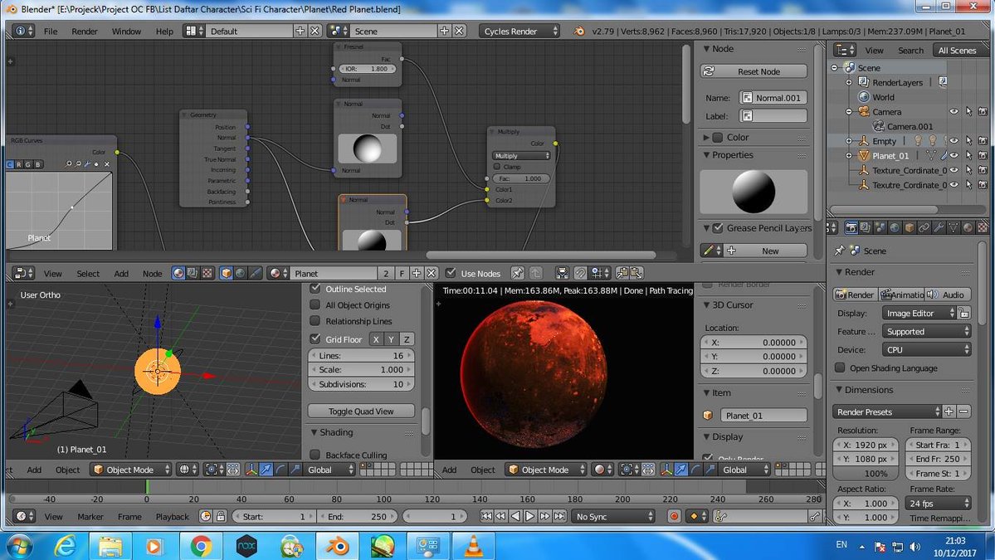Click the editor type selector icon in timeline header
995x560 pixels.
coord(22,516)
